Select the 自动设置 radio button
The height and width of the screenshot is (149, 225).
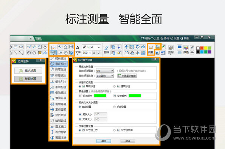pyautogui.click(x=80, y=107)
